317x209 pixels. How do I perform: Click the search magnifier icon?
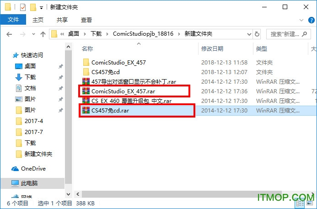304,34
